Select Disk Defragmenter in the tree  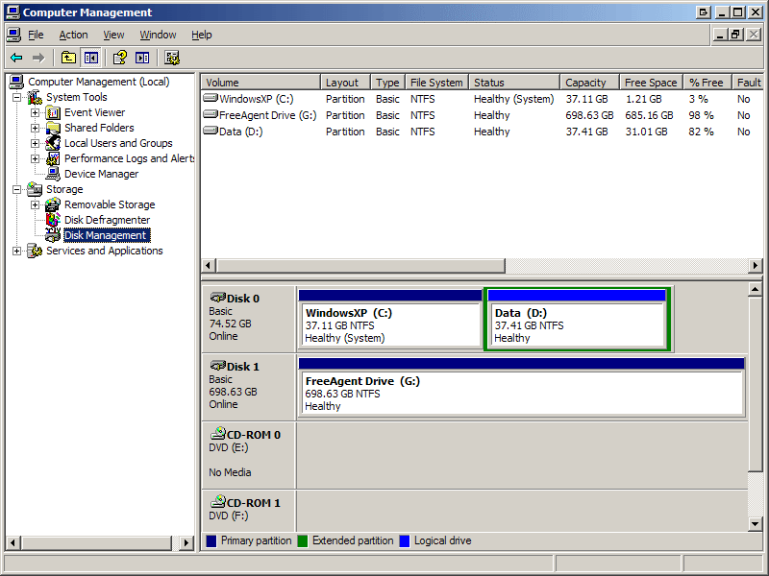coord(107,220)
